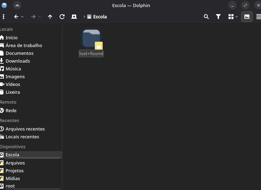Switch to icons view mode
This screenshot has height=190, width=261.
coord(231,17)
